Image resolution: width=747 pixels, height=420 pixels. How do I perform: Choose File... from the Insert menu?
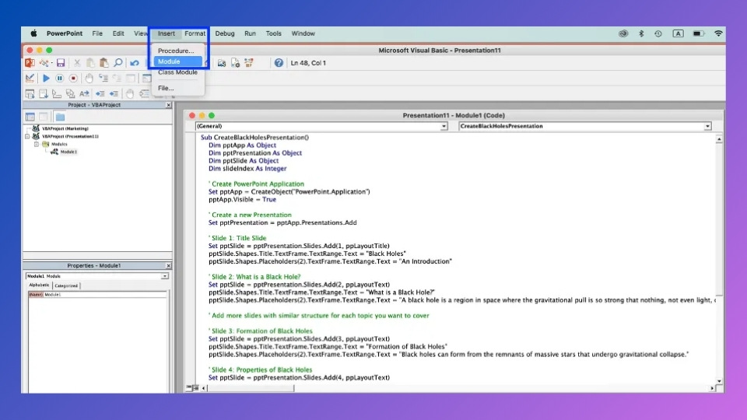pyautogui.click(x=166, y=88)
